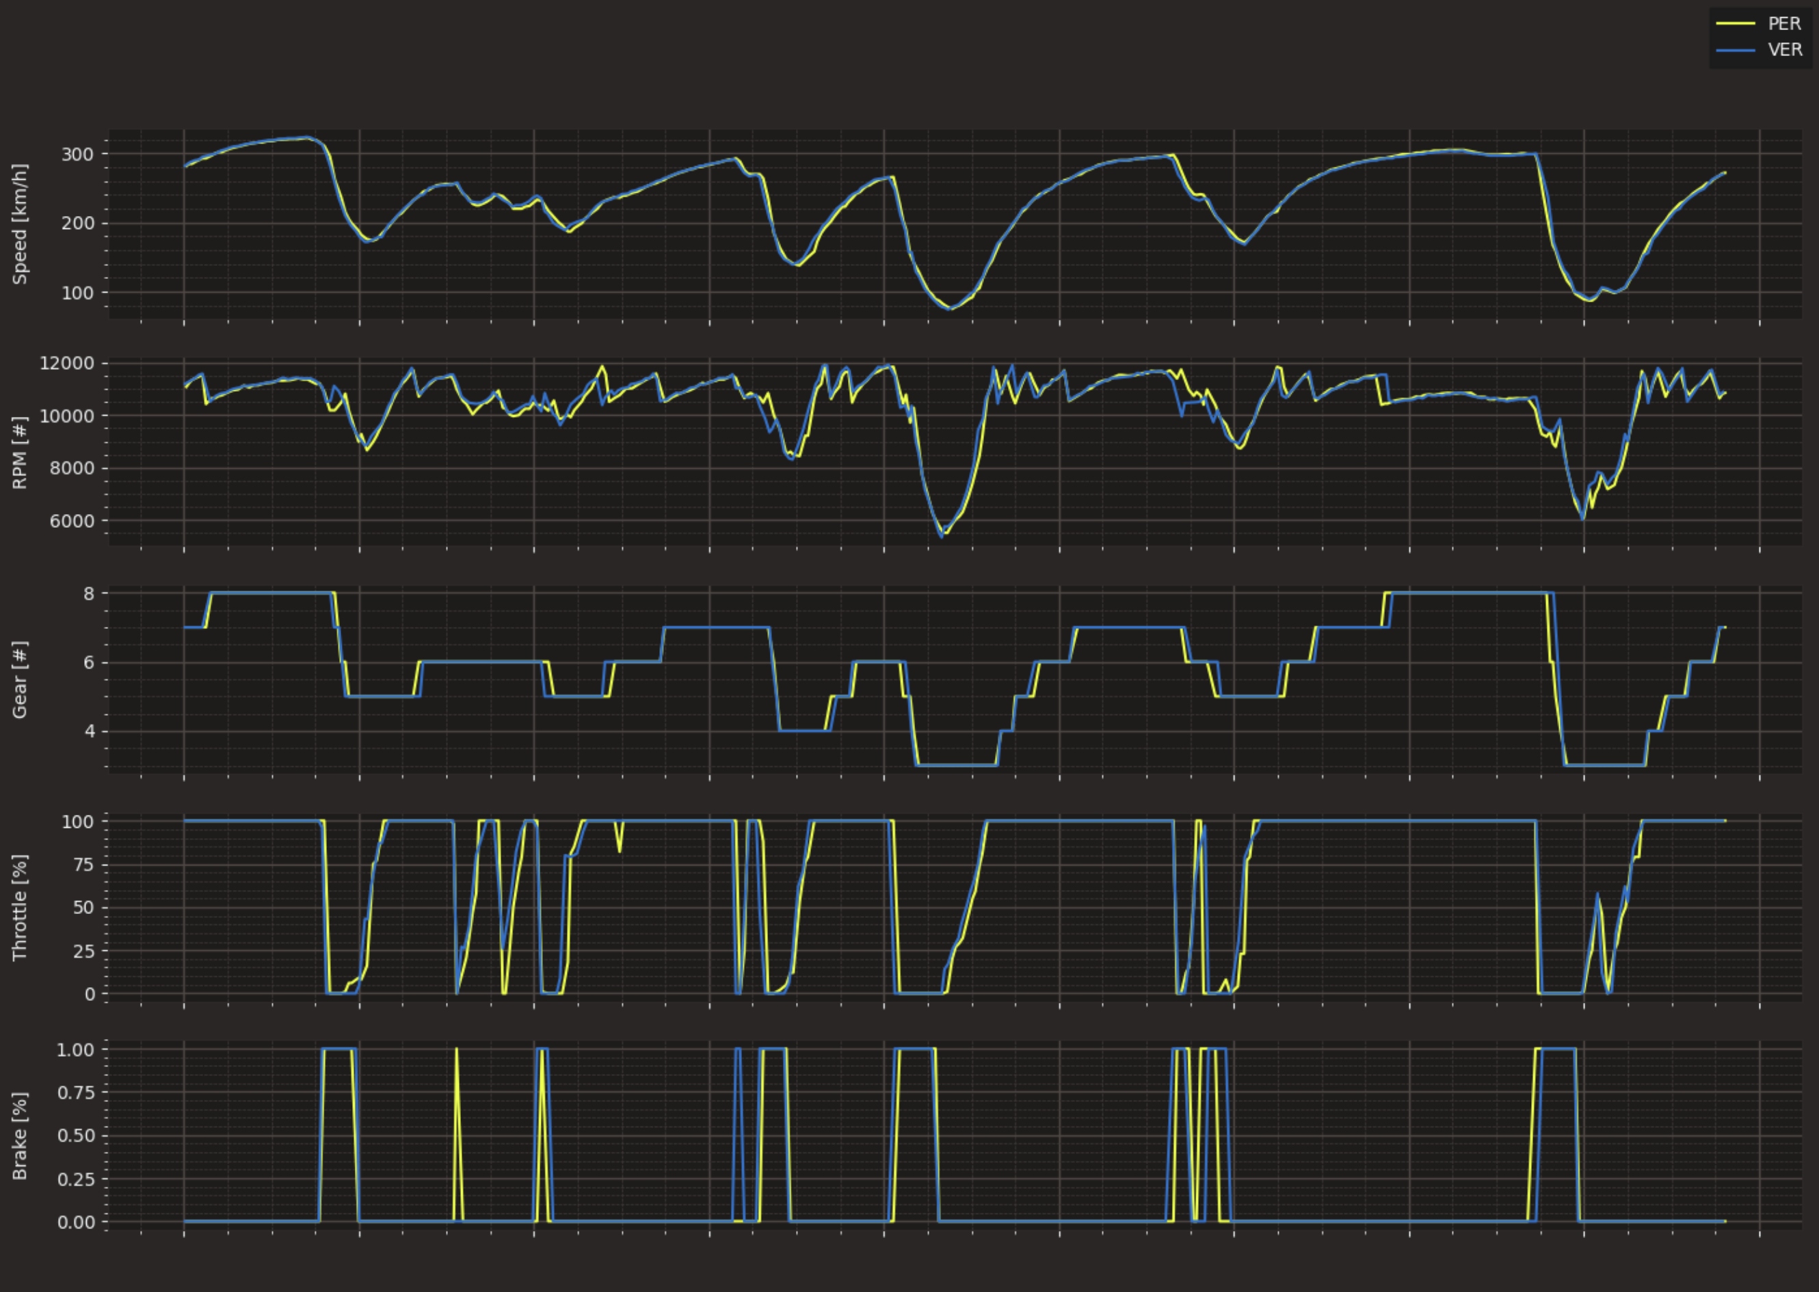Click the 100 tick on Throttle axis
Screen dimensions: 1819x1292
[x=78, y=822]
